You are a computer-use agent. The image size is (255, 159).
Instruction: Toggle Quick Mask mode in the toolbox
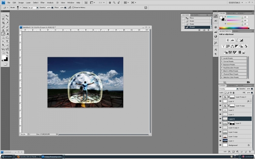tap(5, 64)
